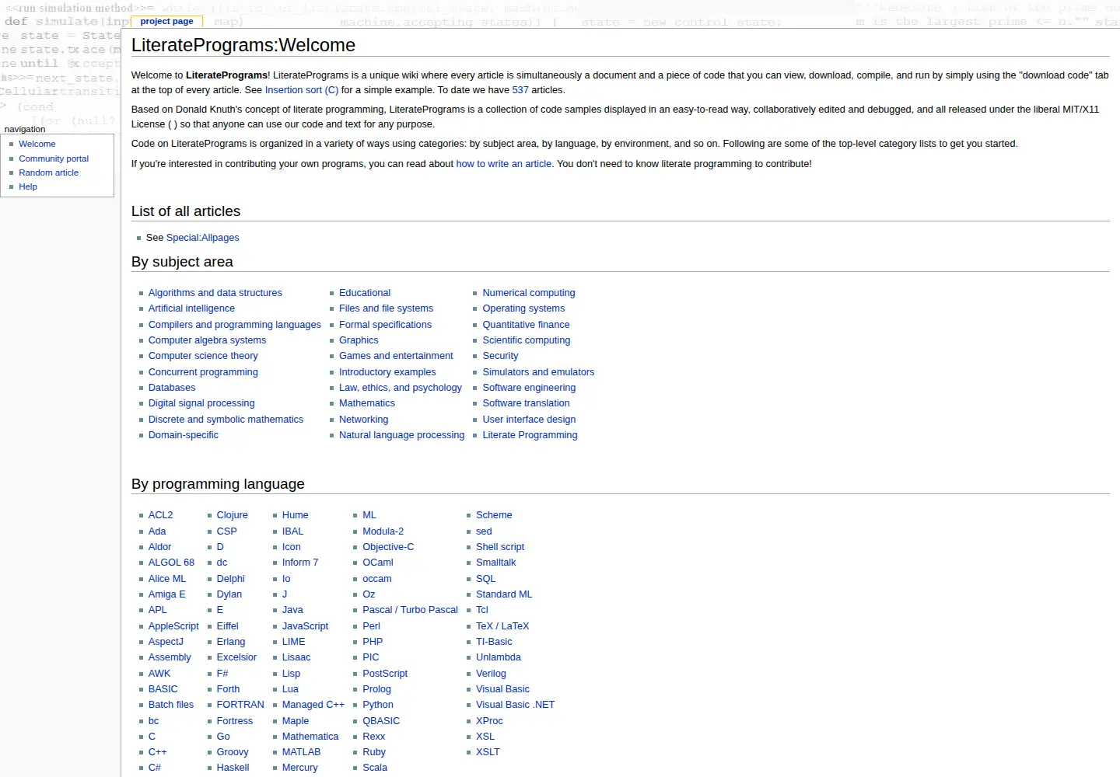The width and height of the screenshot is (1120, 777).
Task: Open the MATLAB language link
Action: point(301,752)
